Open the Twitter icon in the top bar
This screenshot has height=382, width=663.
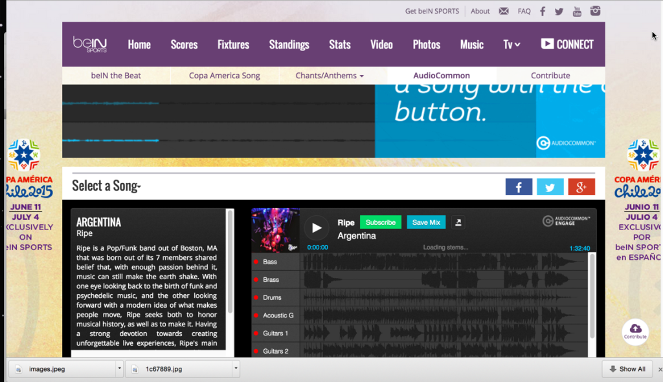(x=559, y=12)
